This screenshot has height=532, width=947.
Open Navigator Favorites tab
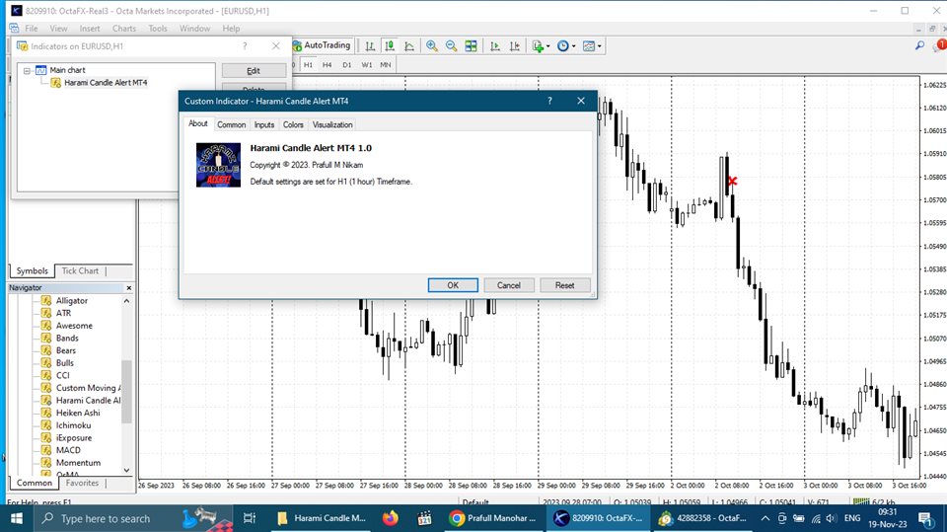(82, 483)
